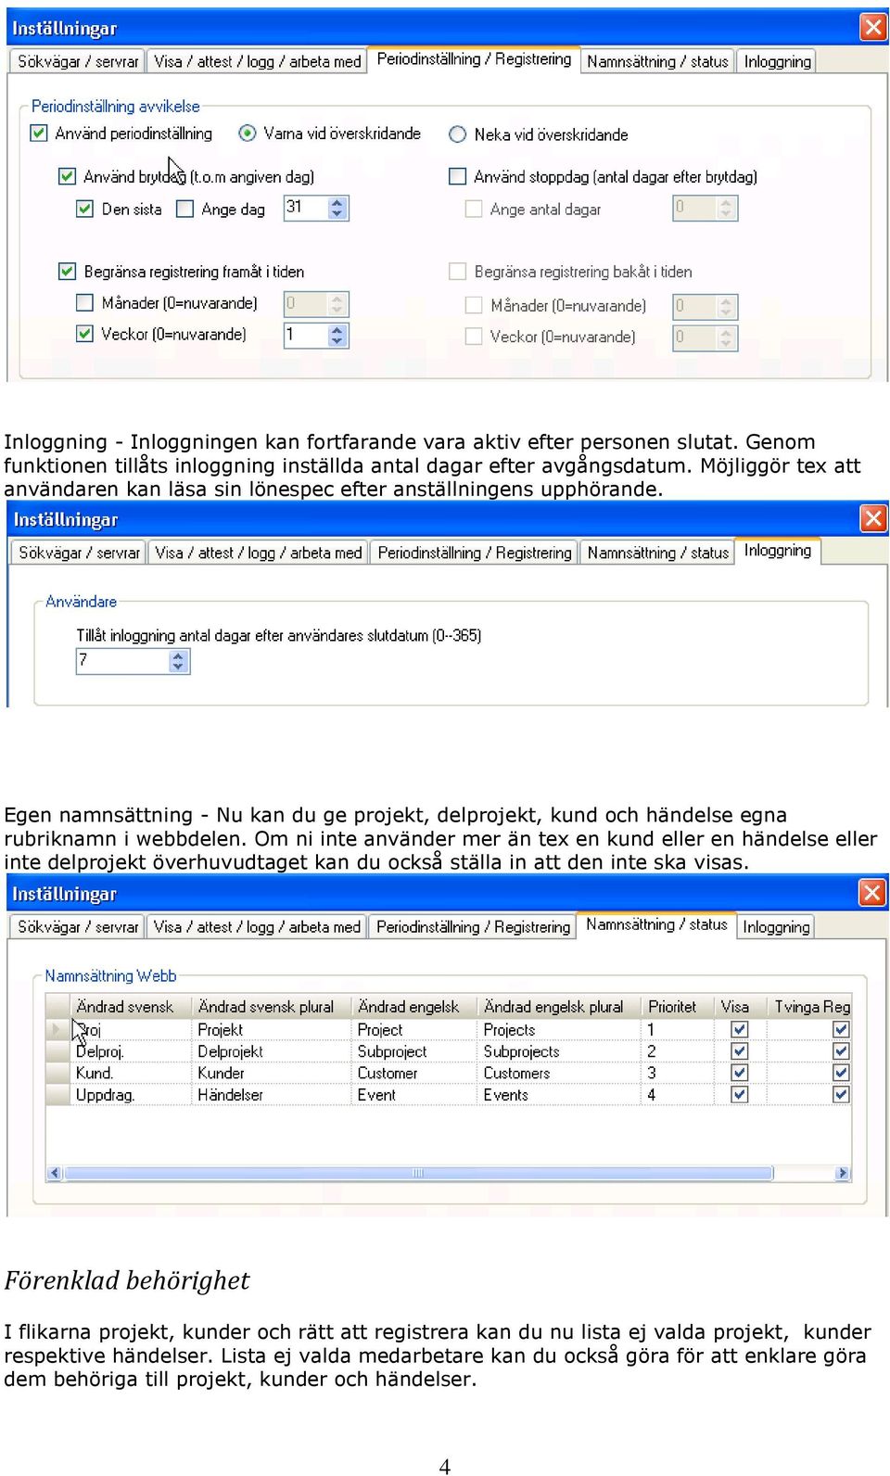Open Visa / attest / logg tab in top window
This screenshot has height=1476, width=890.
[x=257, y=61]
